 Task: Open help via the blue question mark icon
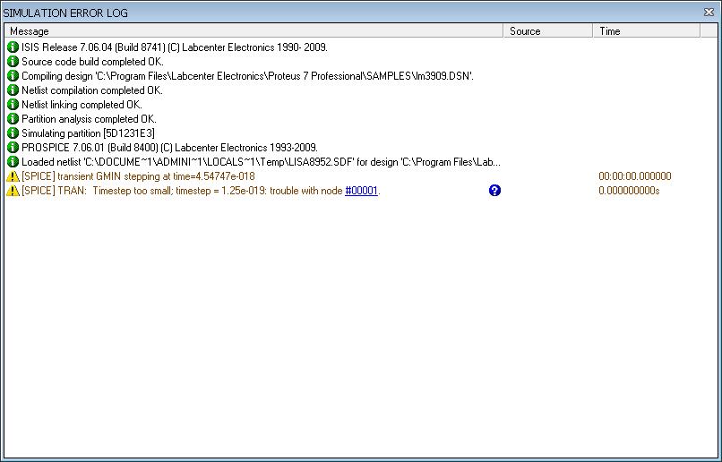point(494,191)
